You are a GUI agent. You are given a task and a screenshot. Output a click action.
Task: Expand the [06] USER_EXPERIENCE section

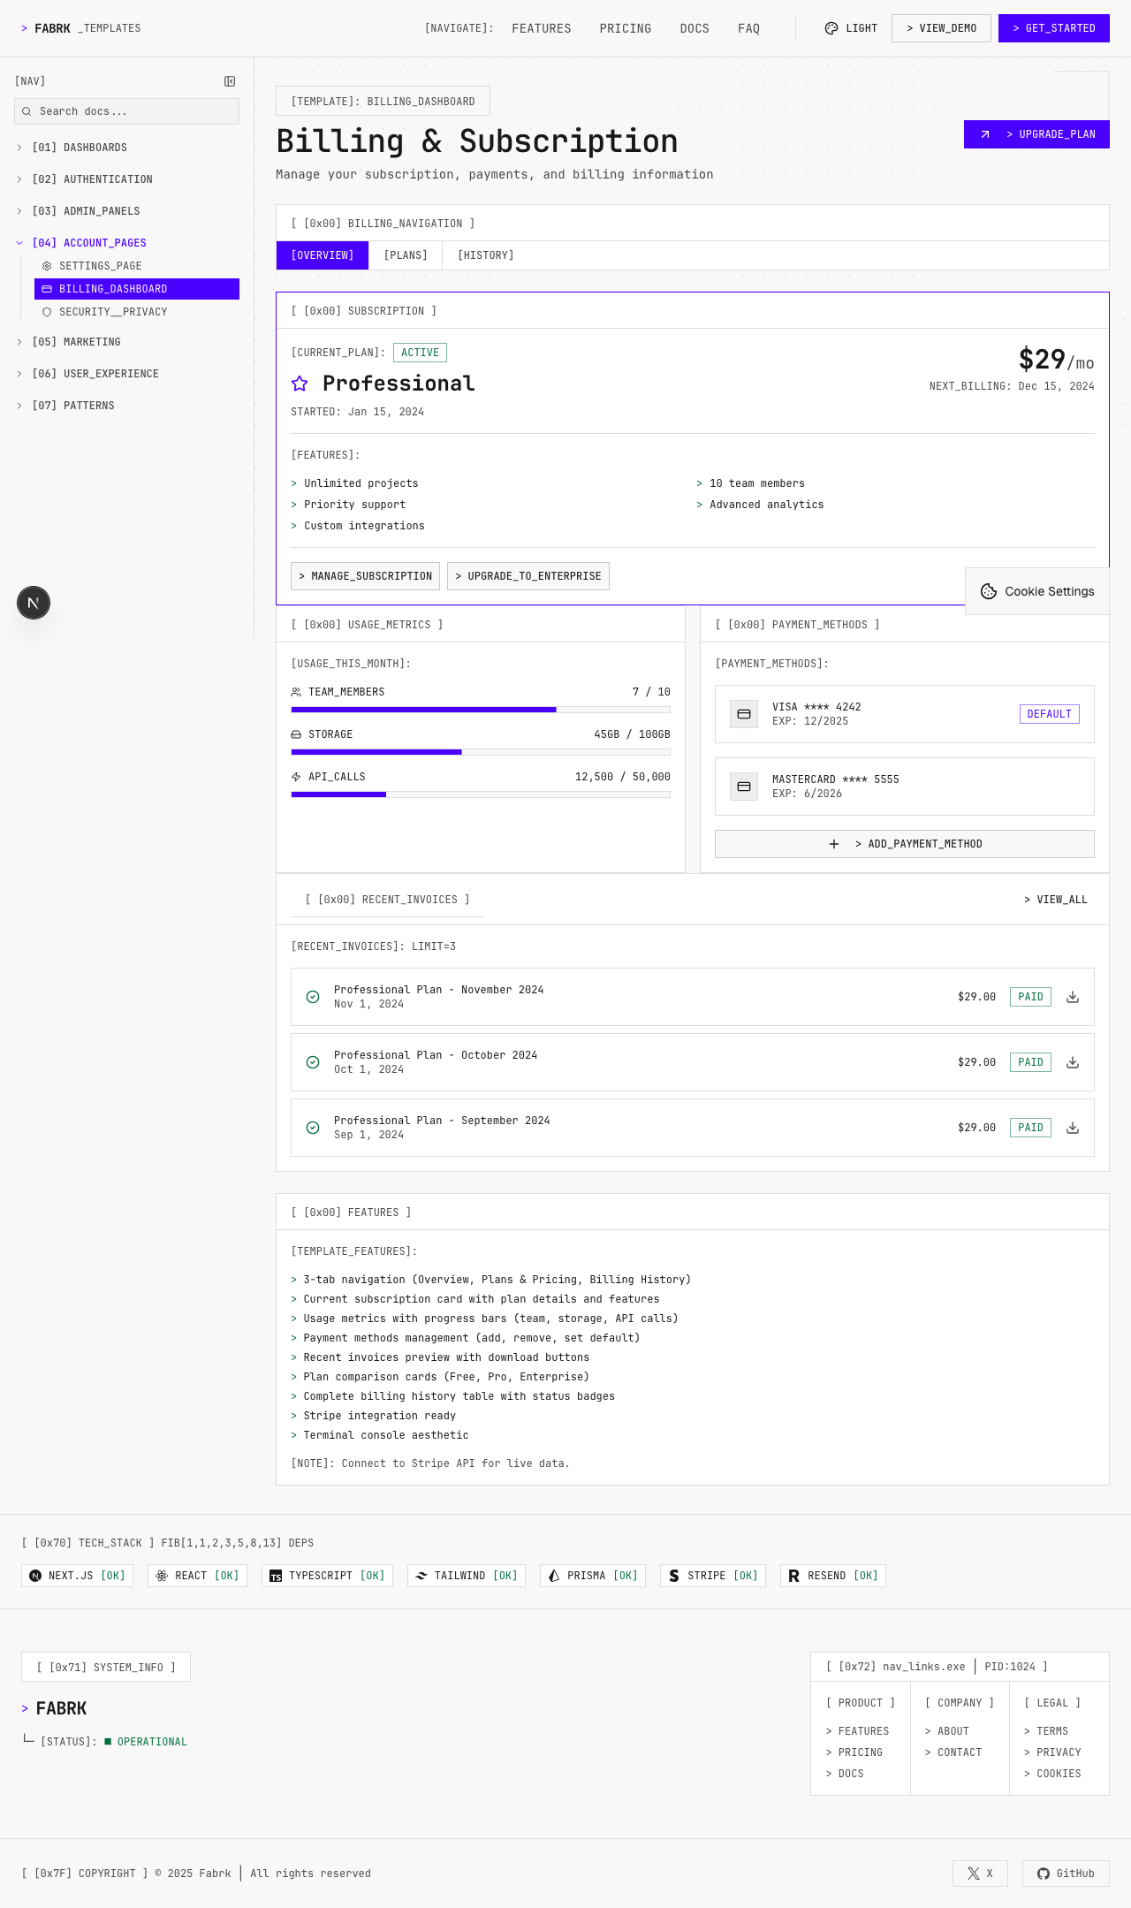click(127, 374)
